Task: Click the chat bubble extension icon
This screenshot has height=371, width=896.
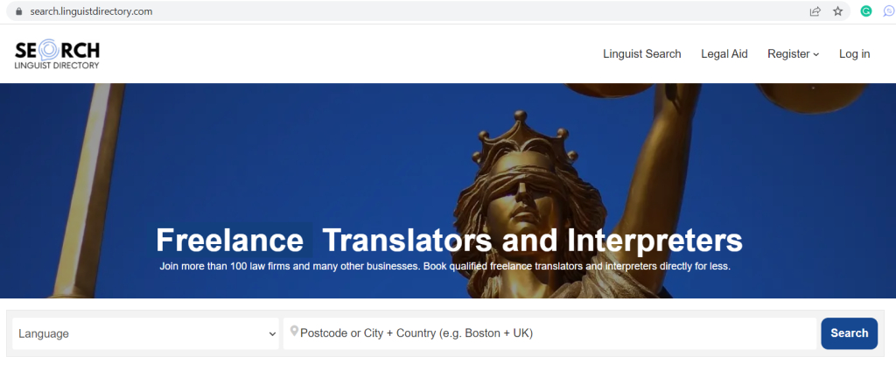Action: coord(889,11)
